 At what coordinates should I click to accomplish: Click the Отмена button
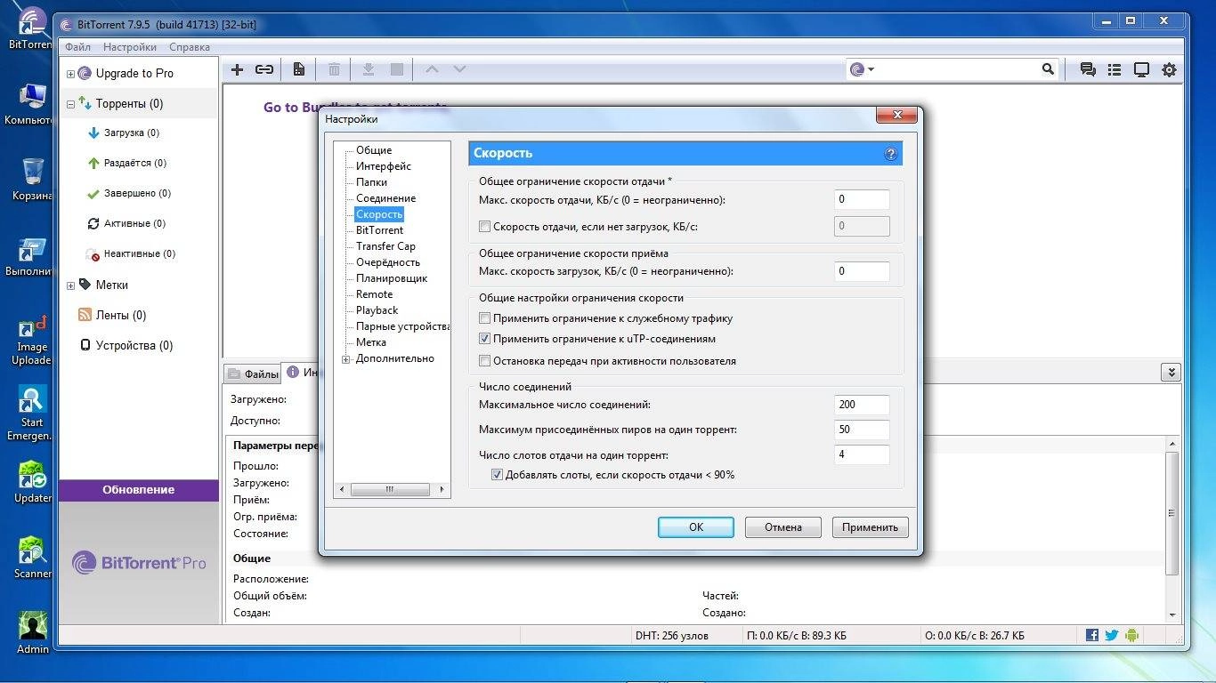coord(783,527)
